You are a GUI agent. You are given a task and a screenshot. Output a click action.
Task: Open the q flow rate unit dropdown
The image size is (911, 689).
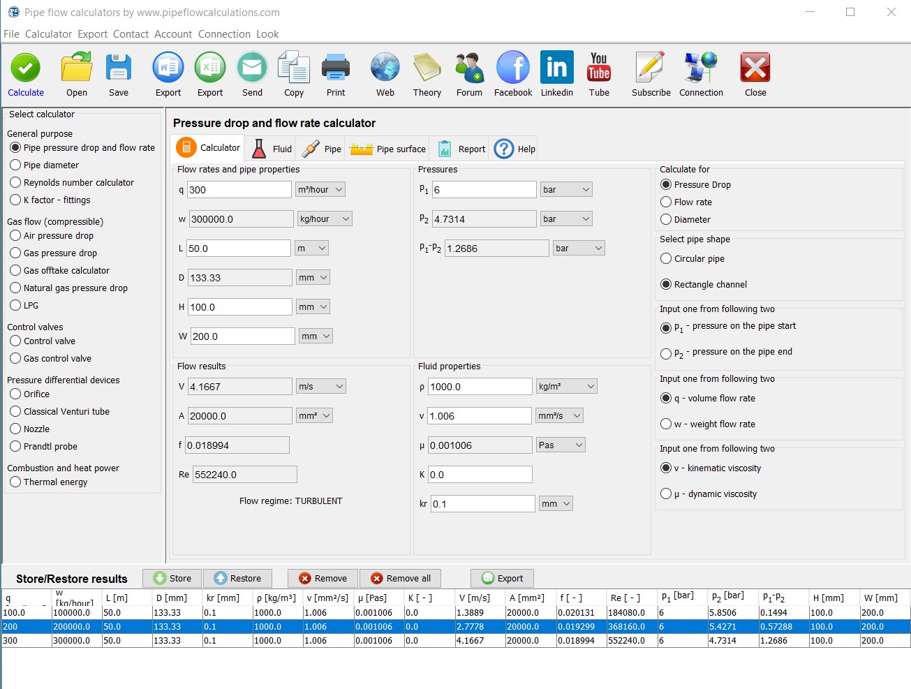(x=320, y=188)
